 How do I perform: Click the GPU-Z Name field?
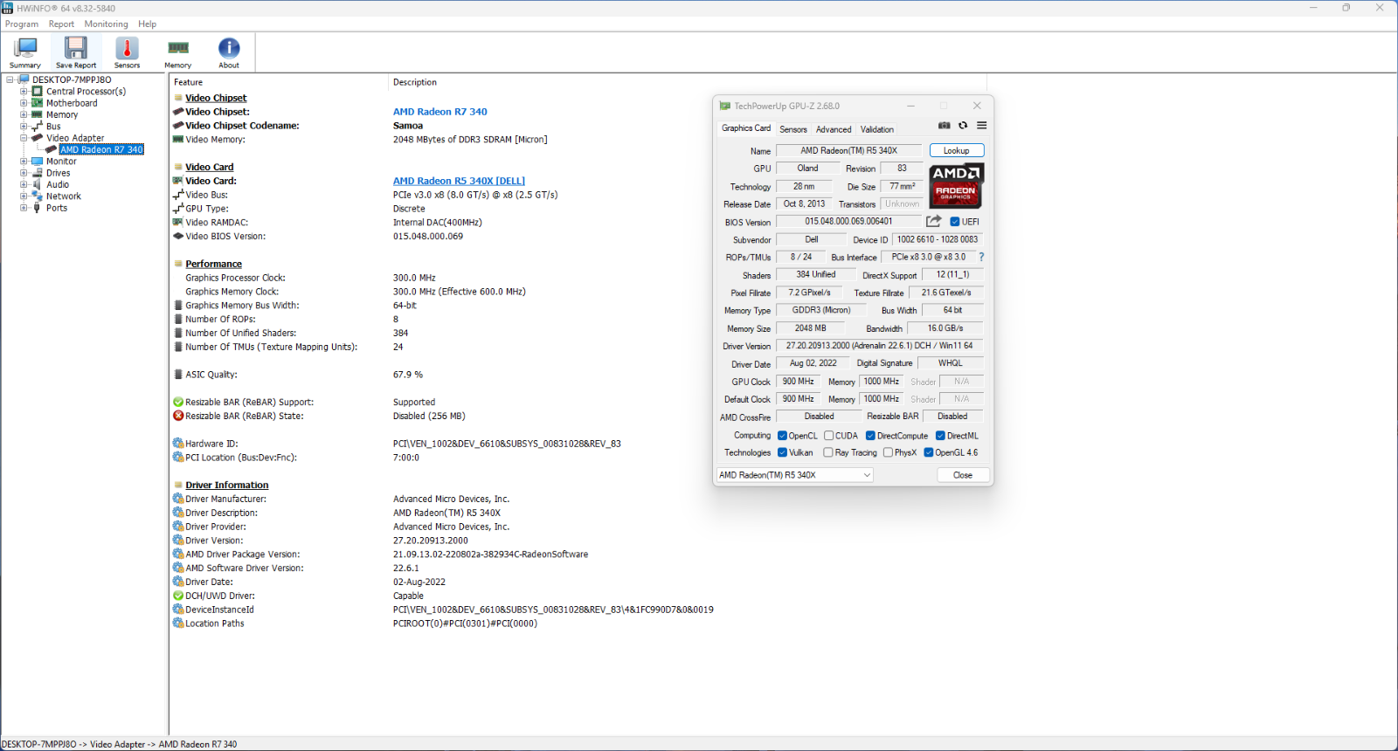(x=848, y=150)
